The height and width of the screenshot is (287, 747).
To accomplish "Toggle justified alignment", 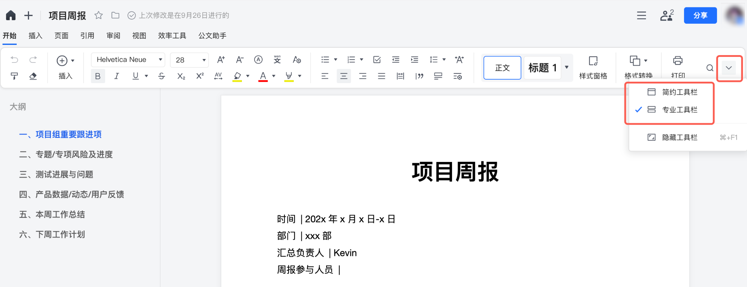I will (x=381, y=76).
